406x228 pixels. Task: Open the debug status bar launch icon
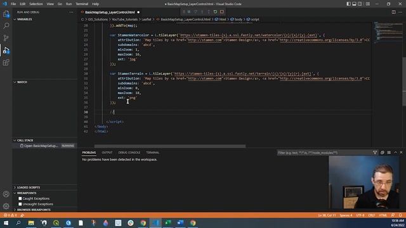point(22,215)
